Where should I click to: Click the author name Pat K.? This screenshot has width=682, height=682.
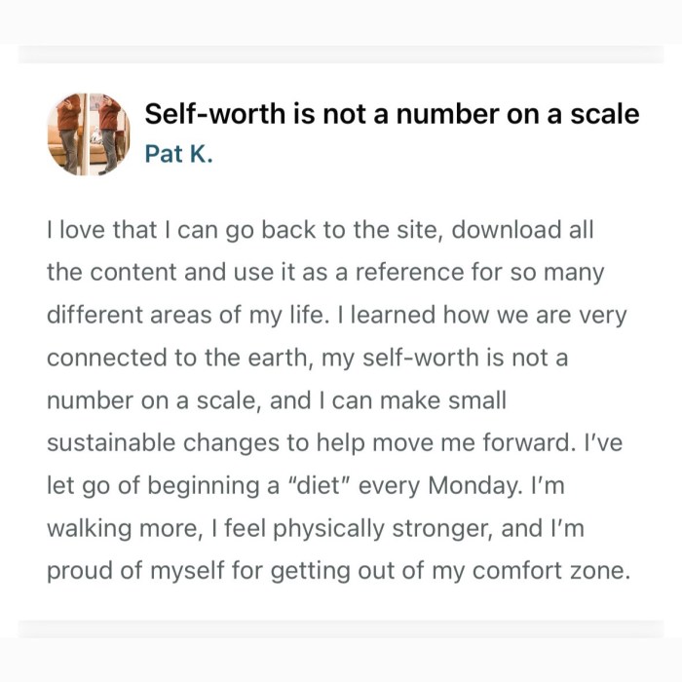pyautogui.click(x=178, y=154)
